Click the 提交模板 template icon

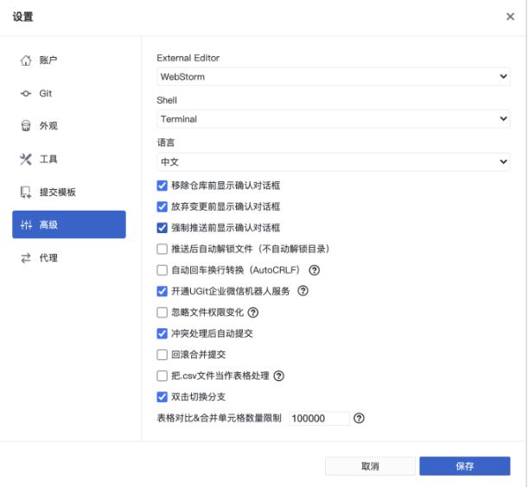(26, 193)
